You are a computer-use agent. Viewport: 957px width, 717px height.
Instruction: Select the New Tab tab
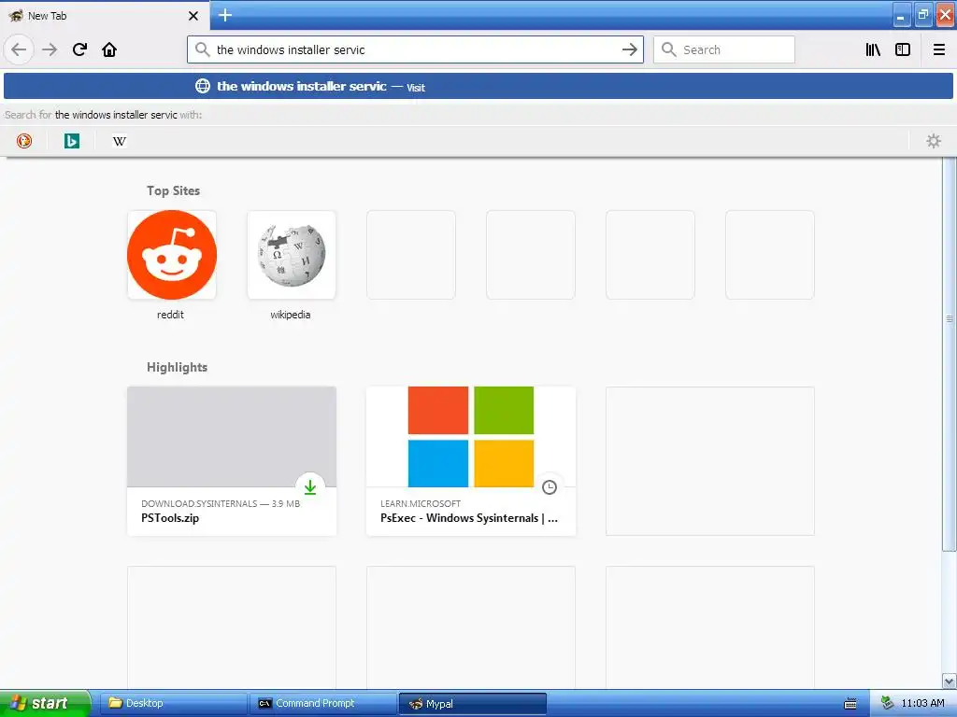(x=105, y=15)
